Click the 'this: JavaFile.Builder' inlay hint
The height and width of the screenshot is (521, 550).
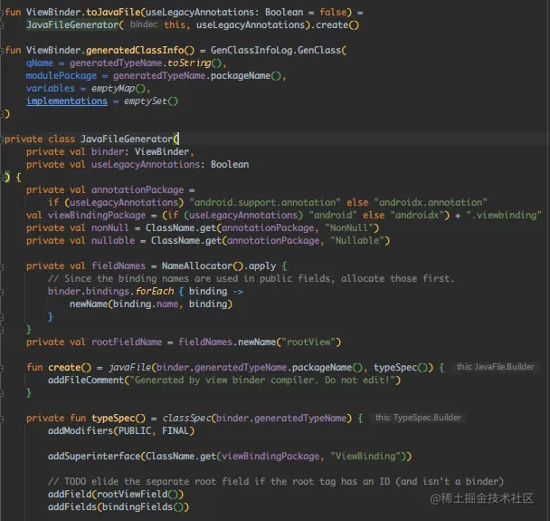496,367
